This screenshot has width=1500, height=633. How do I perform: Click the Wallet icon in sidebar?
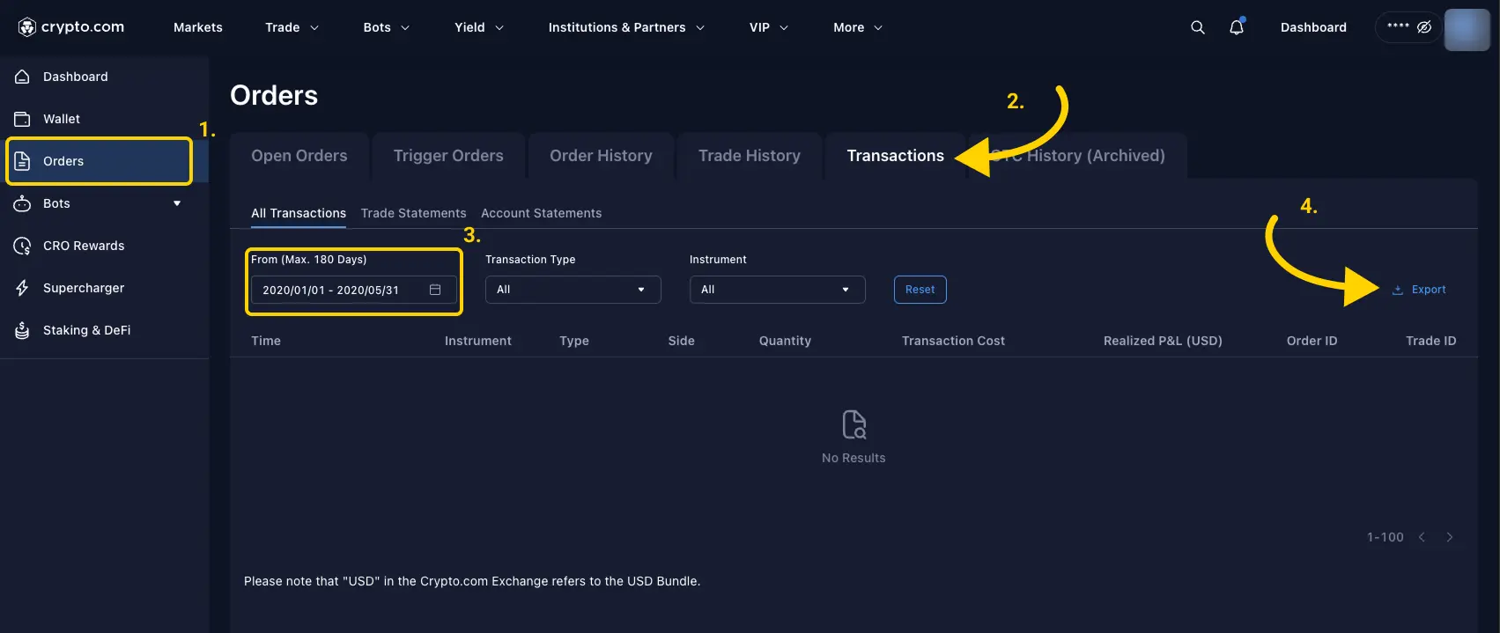[x=23, y=119]
